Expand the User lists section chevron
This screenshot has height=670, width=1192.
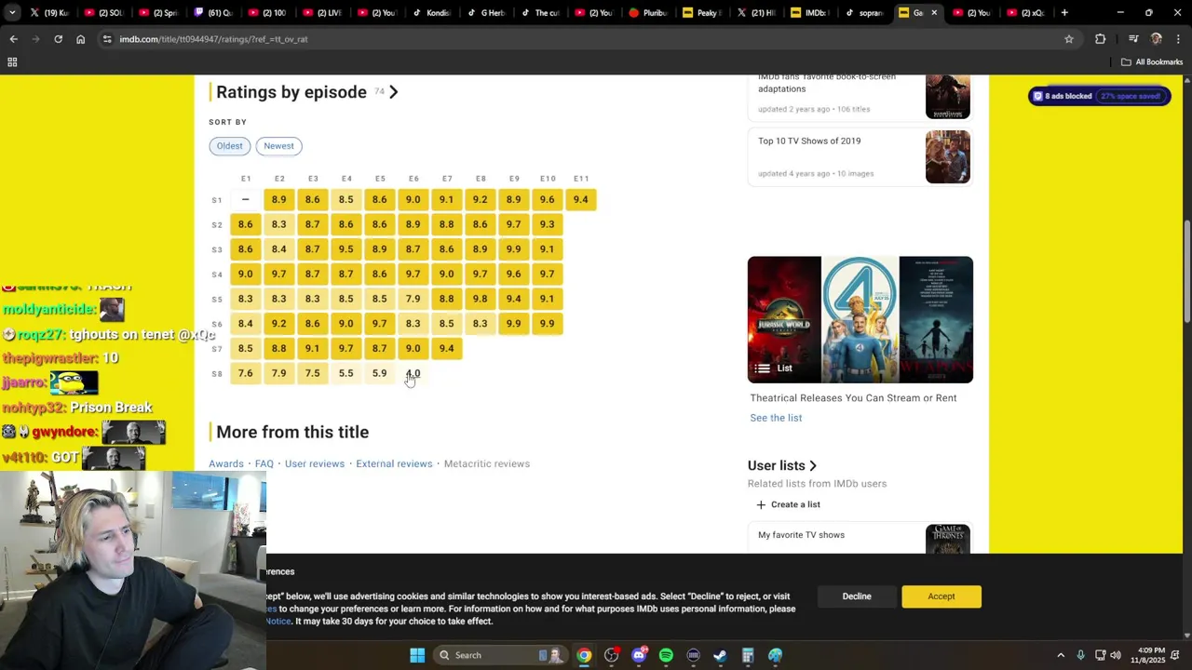click(x=813, y=465)
